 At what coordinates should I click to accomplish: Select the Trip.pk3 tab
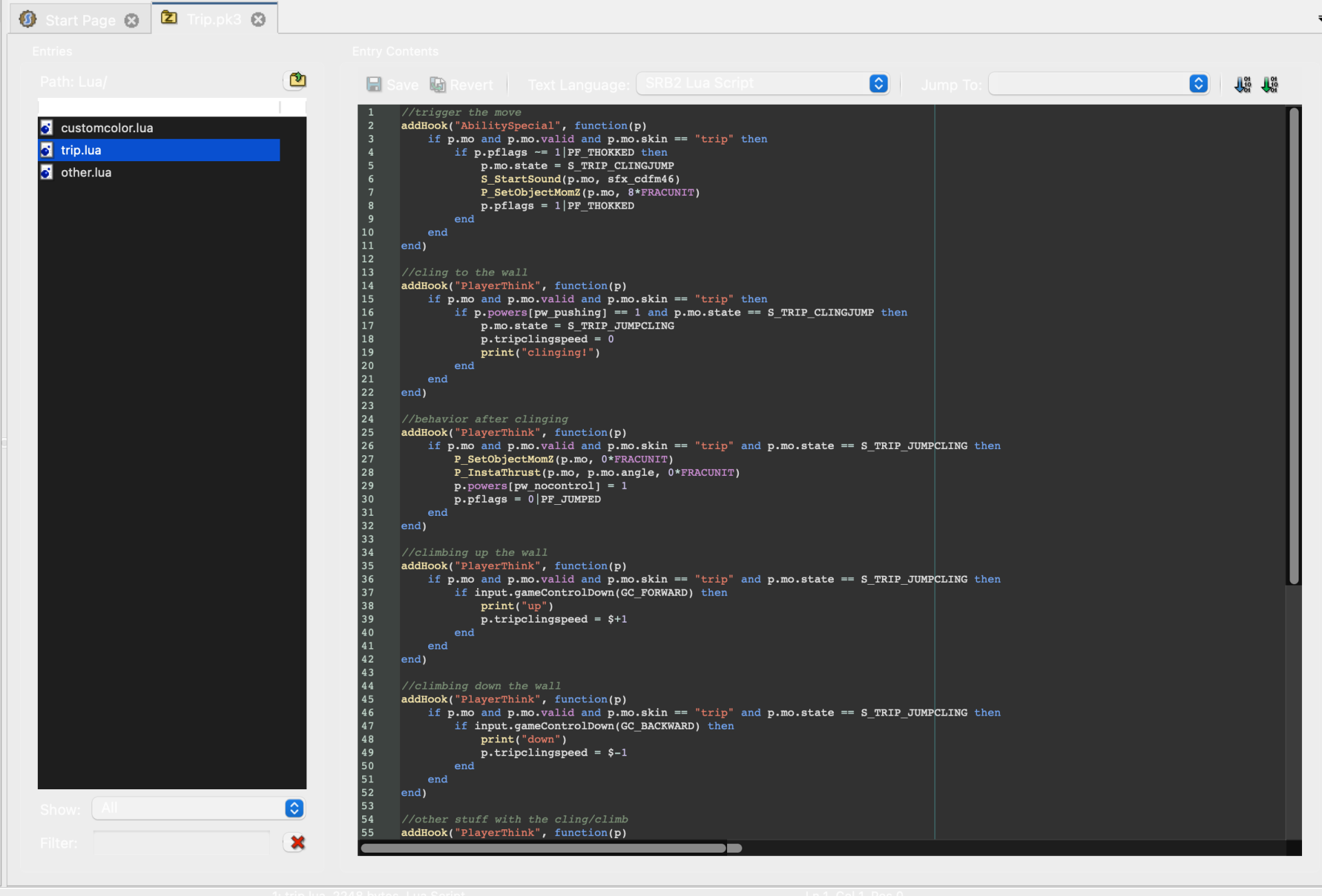(214, 19)
